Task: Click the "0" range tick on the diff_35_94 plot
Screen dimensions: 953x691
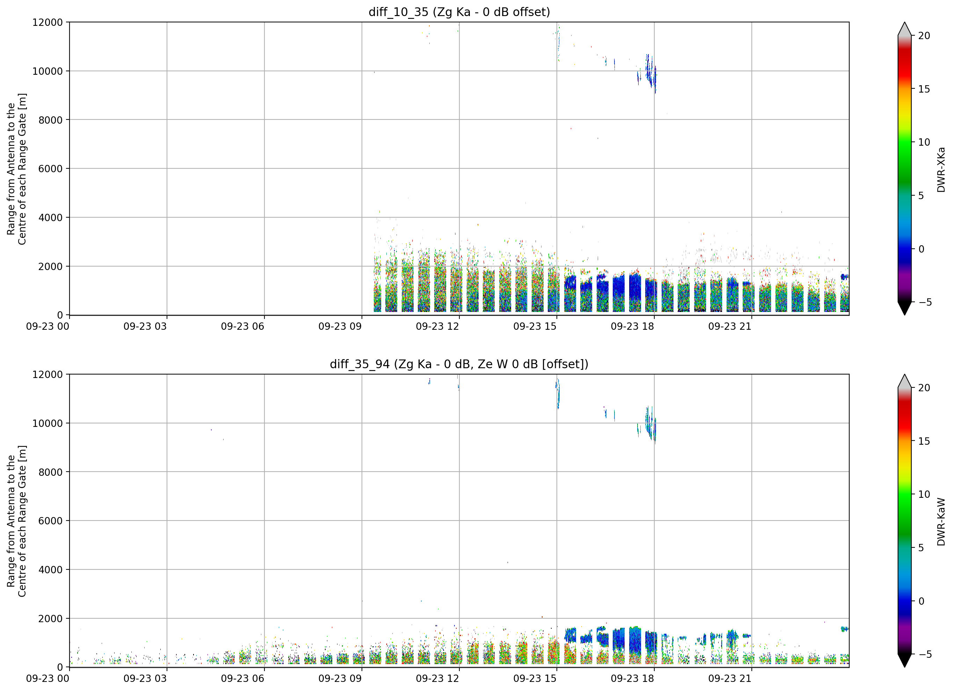Action: pyautogui.click(x=60, y=668)
